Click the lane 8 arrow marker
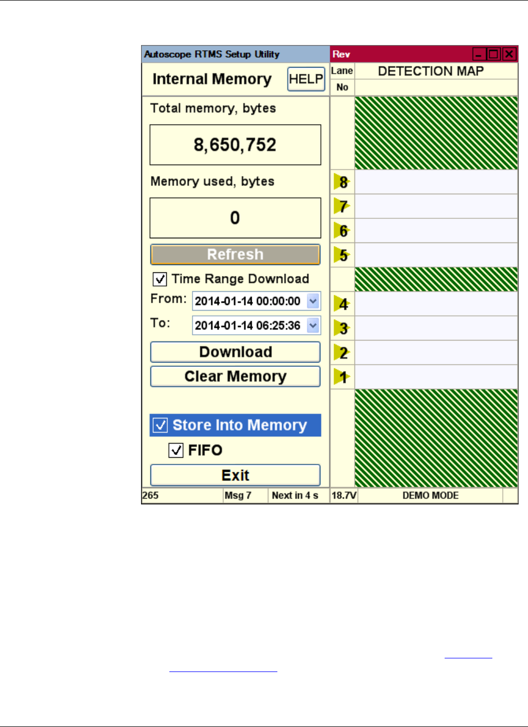 click(x=342, y=182)
